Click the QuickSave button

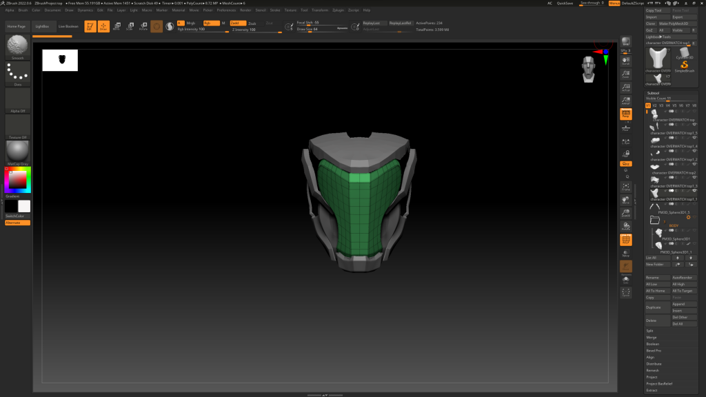565,3
